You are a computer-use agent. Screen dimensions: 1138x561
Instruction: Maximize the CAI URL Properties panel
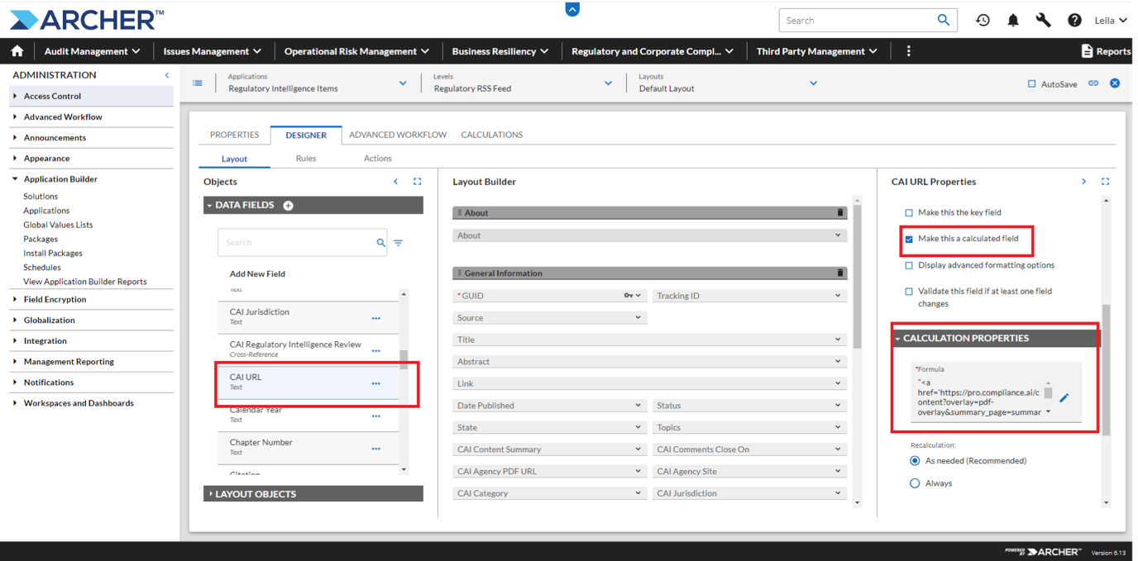(x=1106, y=182)
